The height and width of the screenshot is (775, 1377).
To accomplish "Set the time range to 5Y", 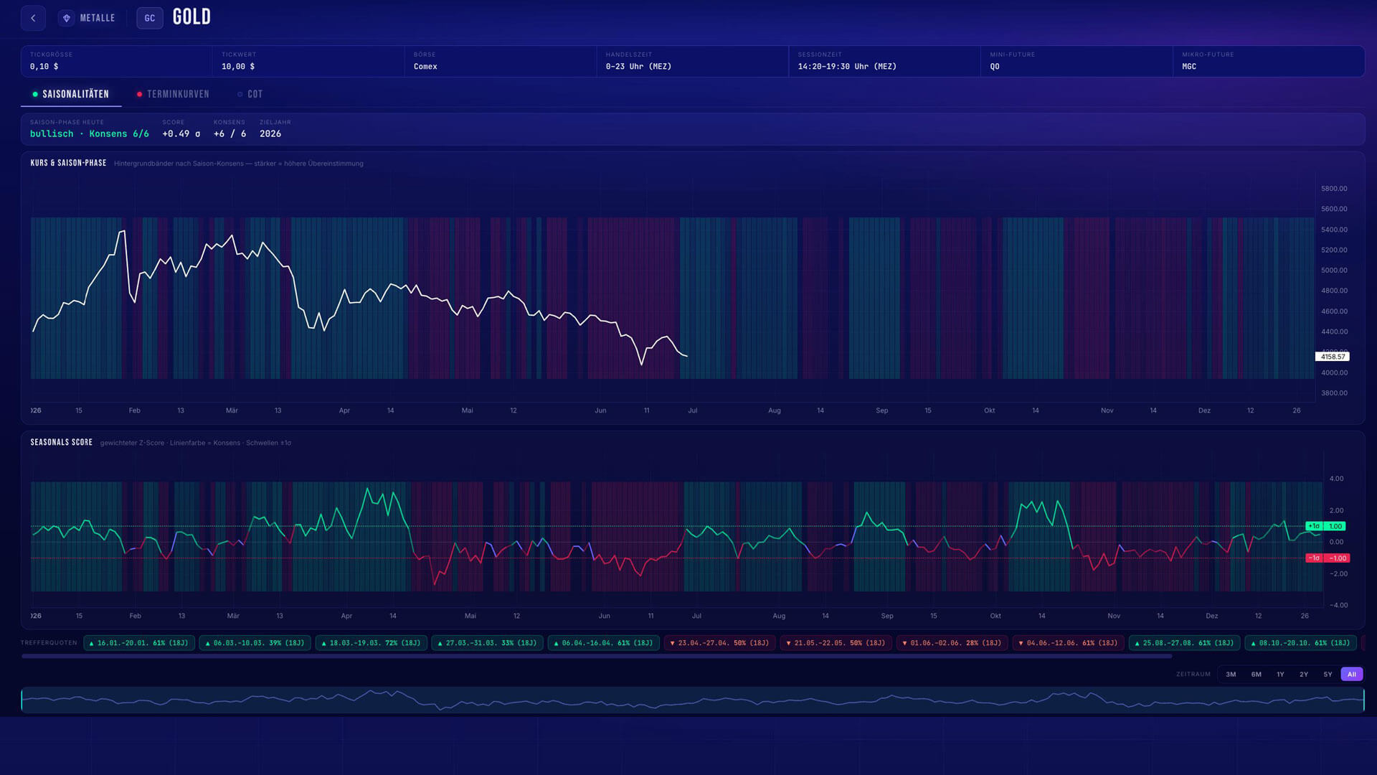I will (1328, 674).
